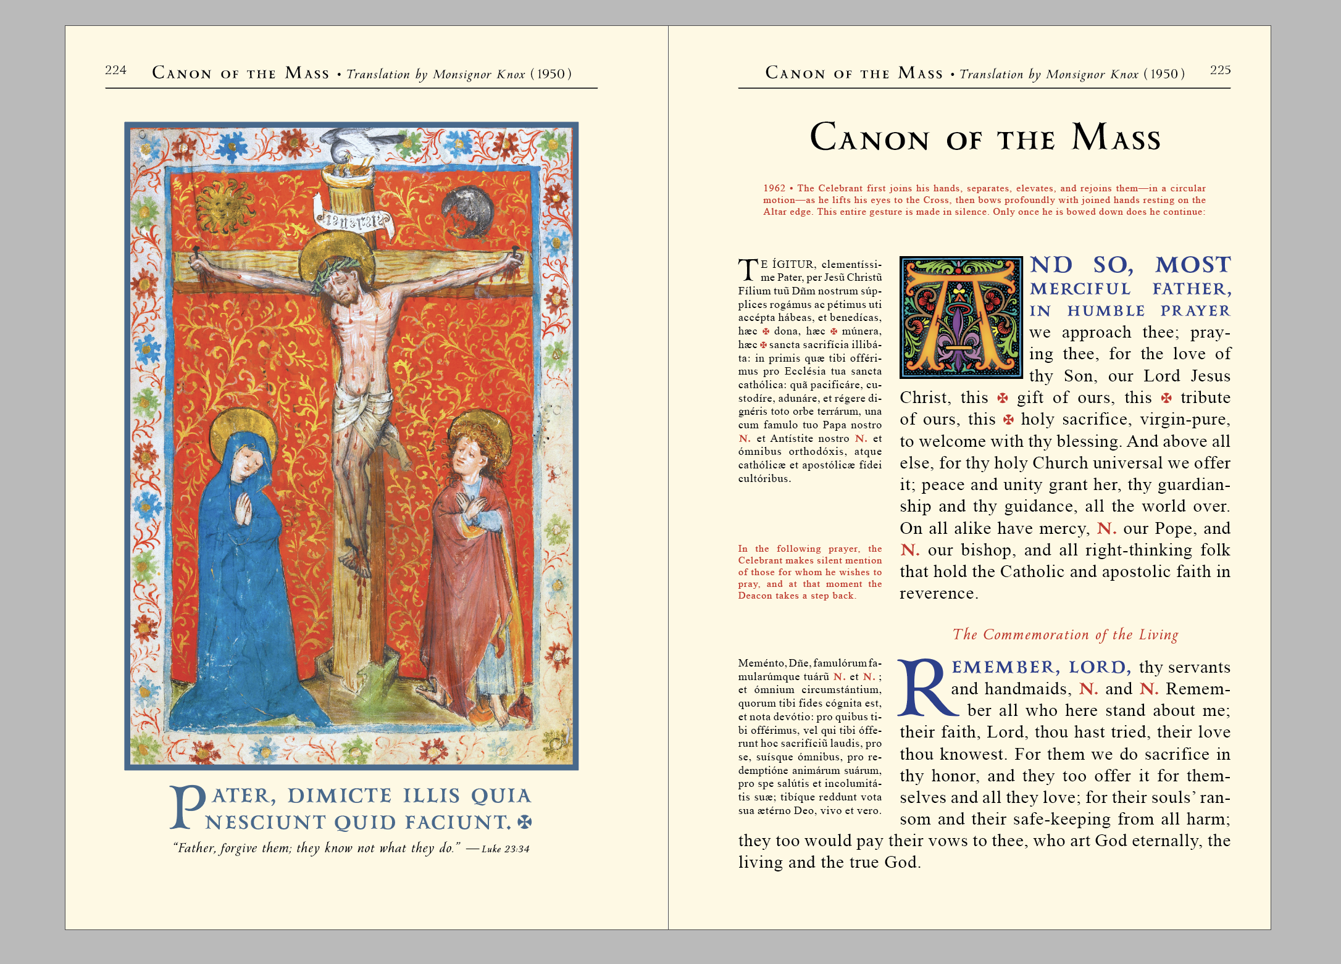Screen dimensions: 1341x964
Task: Click the line 'thou knowest. For them we do sacrifice'
Action: pyautogui.click(x=1065, y=754)
